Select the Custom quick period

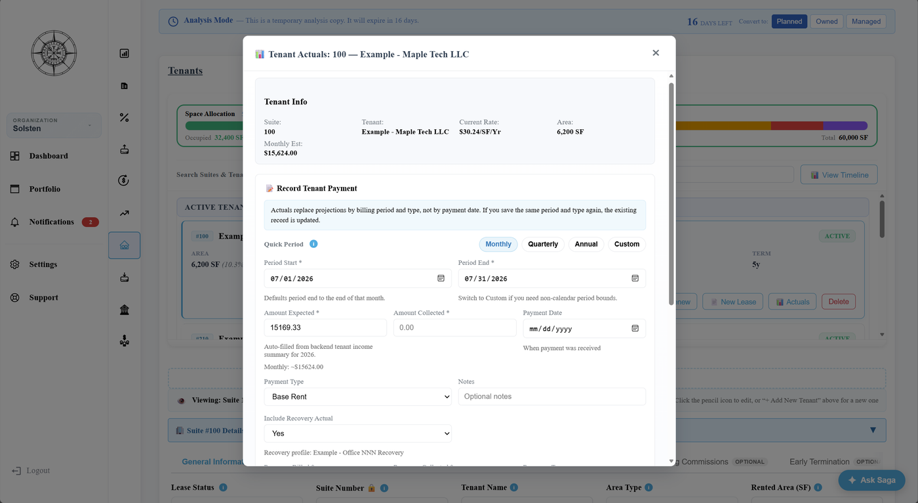coord(627,244)
